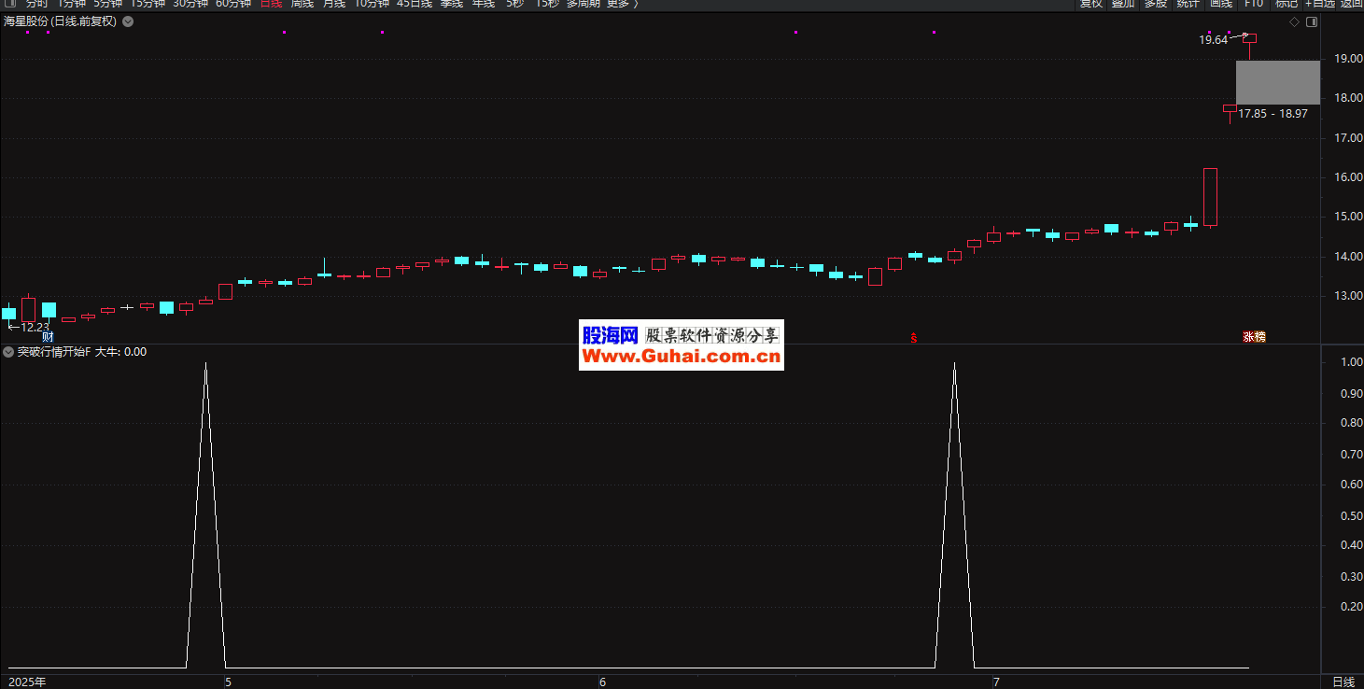Click the 财 financial marker icon
The image size is (1364, 689).
[x=48, y=337]
